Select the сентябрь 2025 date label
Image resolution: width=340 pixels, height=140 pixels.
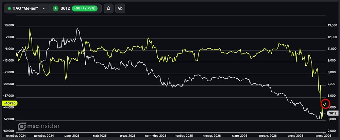[x=156, y=136]
